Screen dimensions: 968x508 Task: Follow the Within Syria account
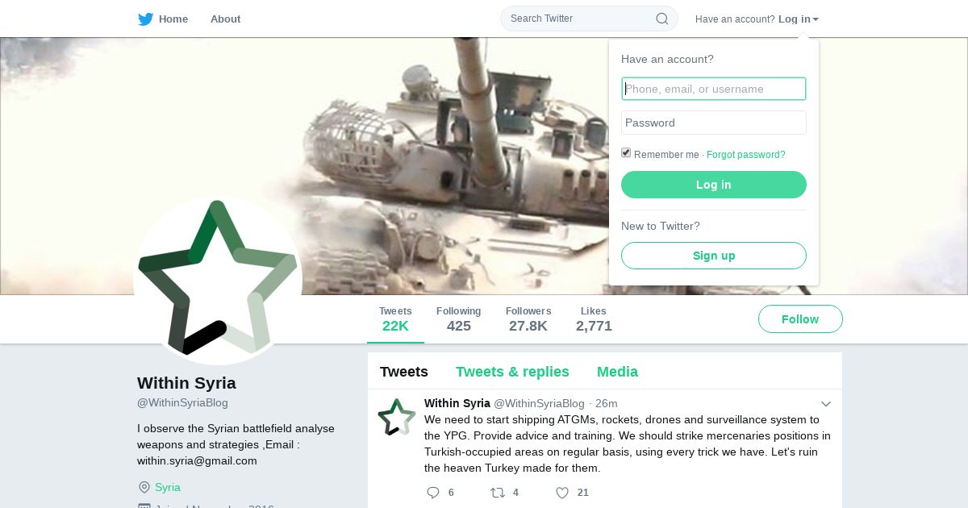[x=800, y=319]
